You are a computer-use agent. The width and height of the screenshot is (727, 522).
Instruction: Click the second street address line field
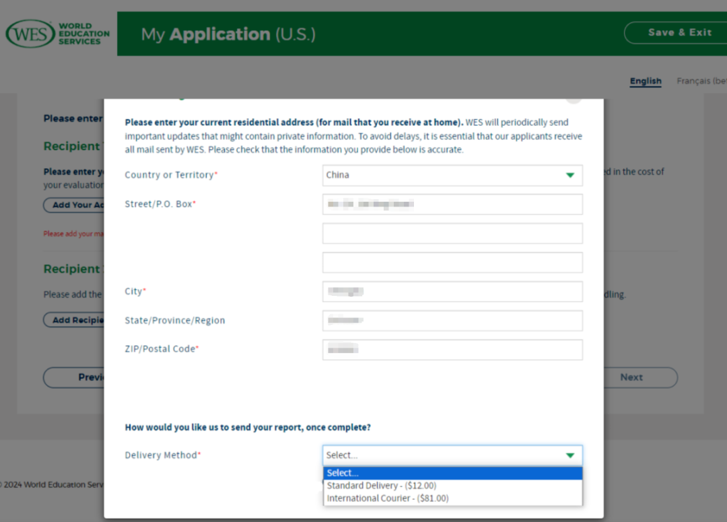452,233
